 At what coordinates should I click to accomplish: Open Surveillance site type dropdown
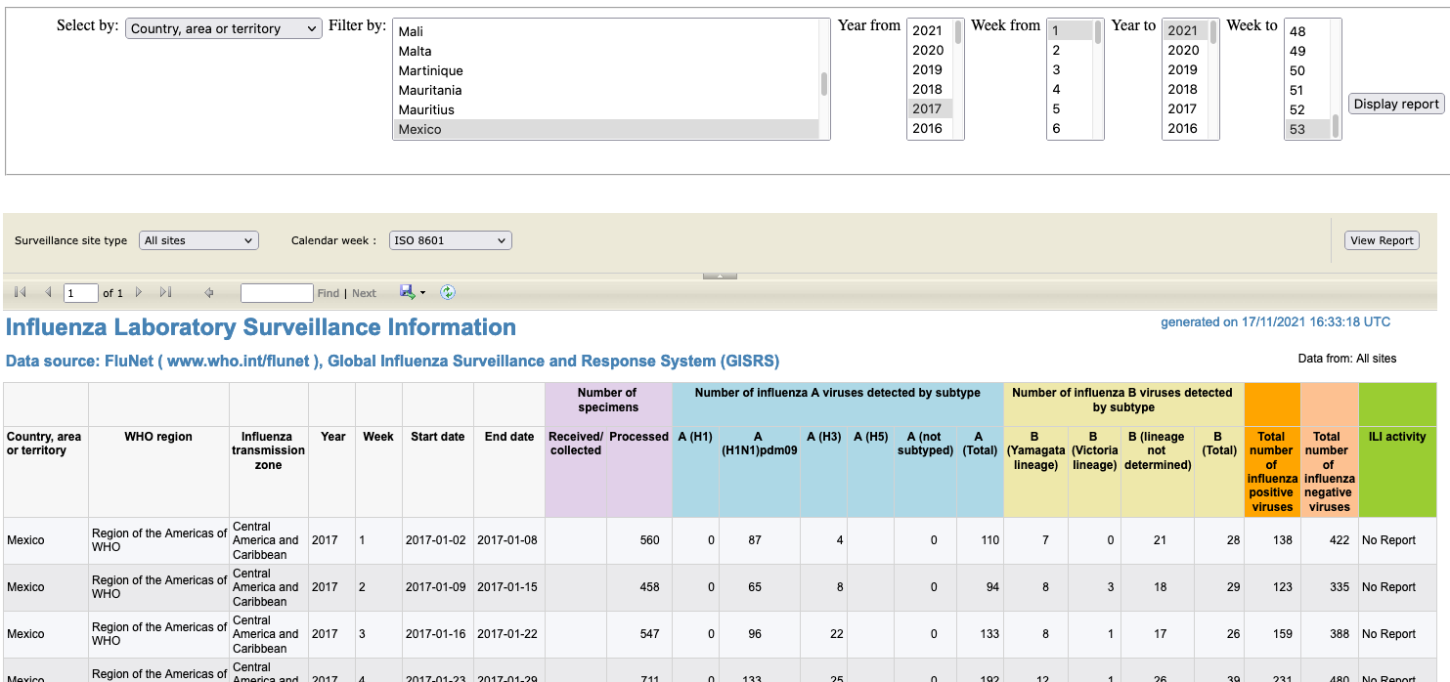tap(198, 240)
